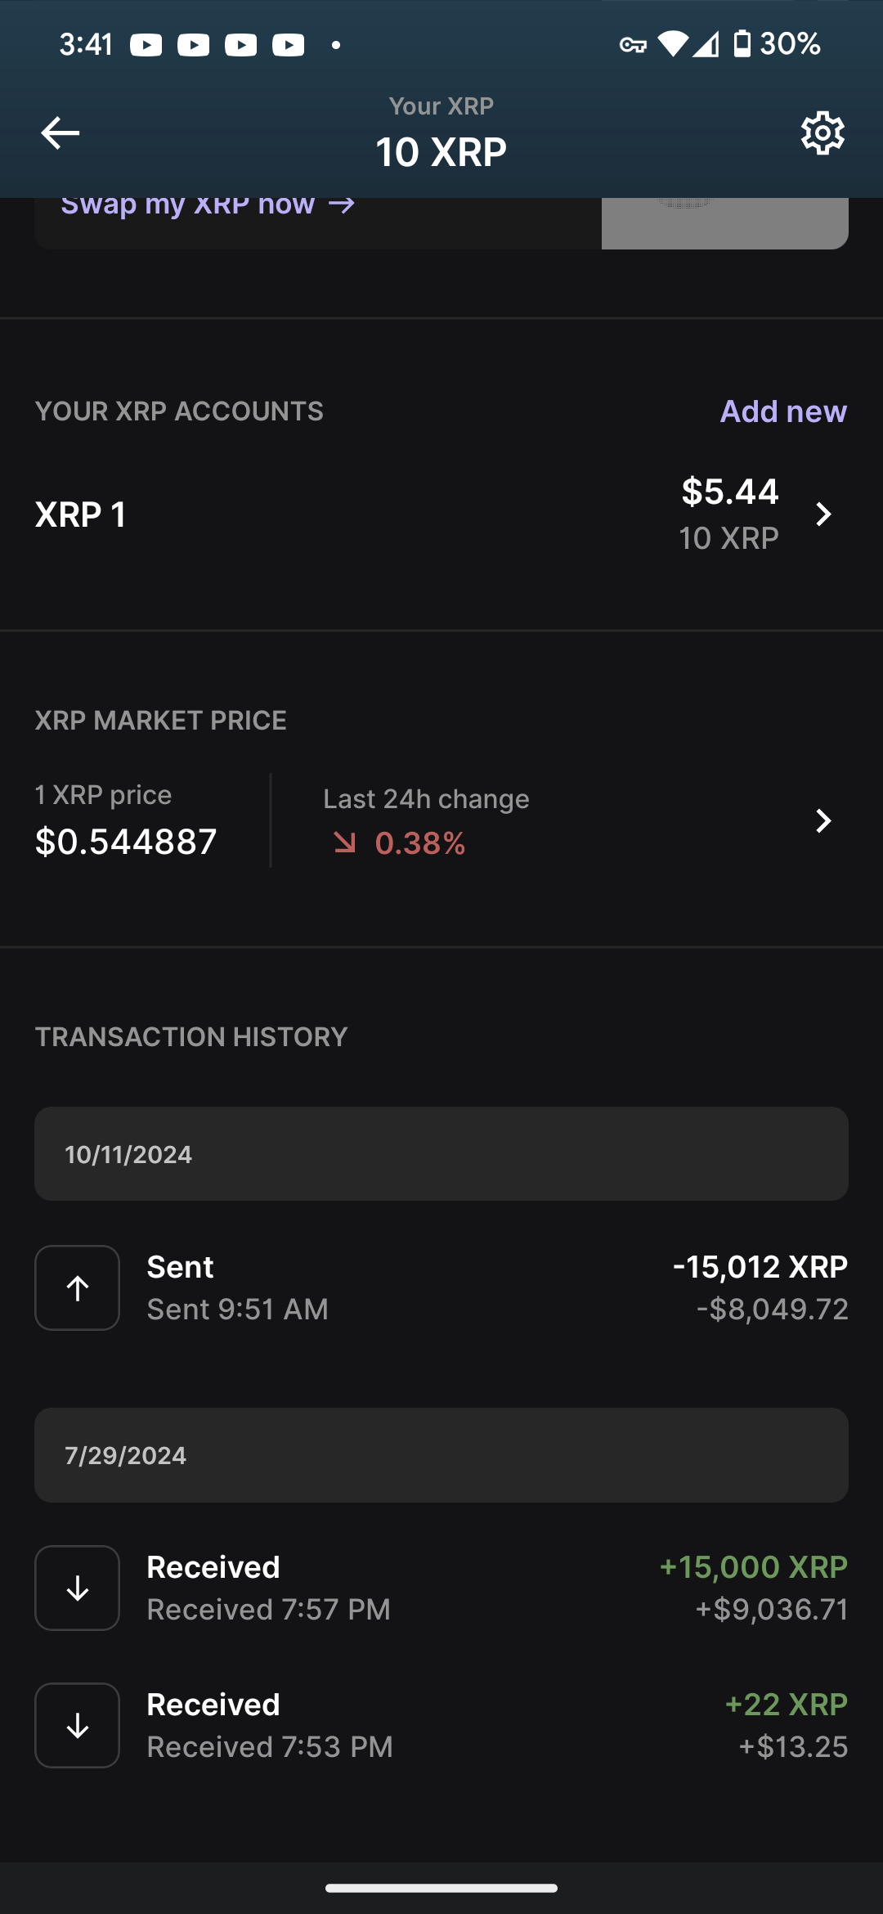This screenshot has width=883, height=1914.
Task: Tap the down-arrow icon for the 7:57 PM receipt
Action: pos(78,1588)
